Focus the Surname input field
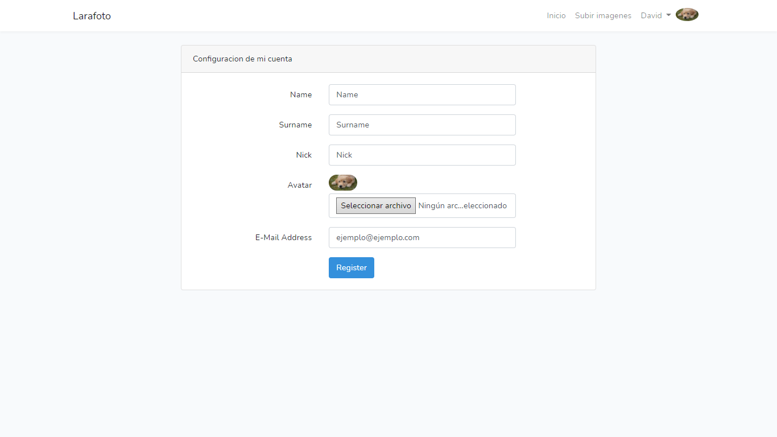This screenshot has height=437, width=777. (x=422, y=125)
